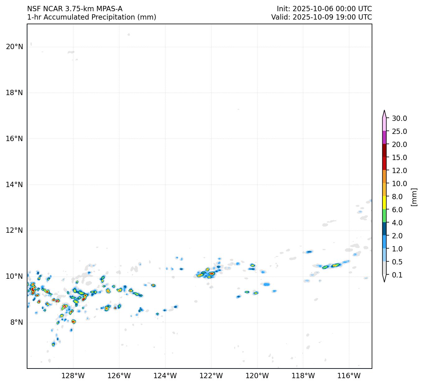Select the 1-hr Accumulated Precipitation subtitle
The image size is (423, 385).
[91, 17]
